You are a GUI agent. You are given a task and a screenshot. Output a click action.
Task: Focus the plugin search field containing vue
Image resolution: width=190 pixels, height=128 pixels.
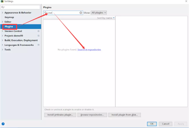(x=63, y=13)
